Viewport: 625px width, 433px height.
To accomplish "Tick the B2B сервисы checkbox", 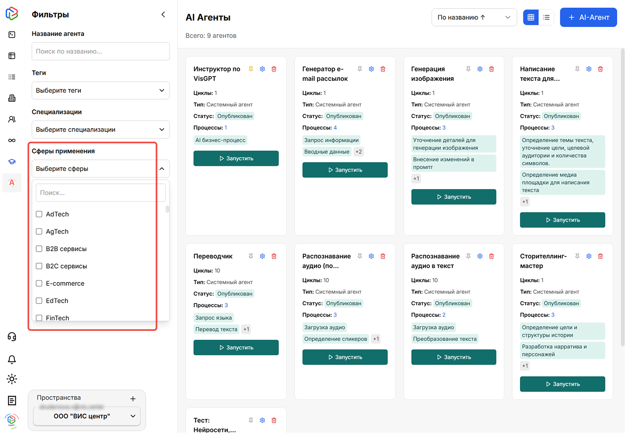I will [39, 249].
